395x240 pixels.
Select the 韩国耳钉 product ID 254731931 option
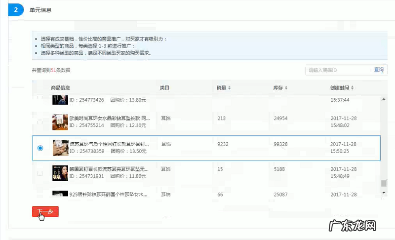[40, 173]
